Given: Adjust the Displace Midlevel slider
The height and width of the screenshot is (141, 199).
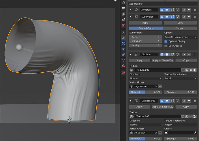Looking at the screenshot, I should tap(145, 92).
